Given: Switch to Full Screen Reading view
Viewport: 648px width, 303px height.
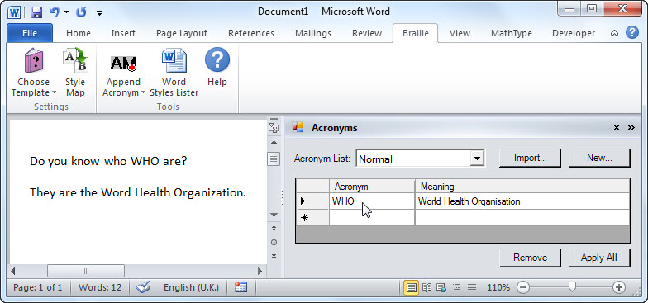Looking at the screenshot, I should click(x=426, y=287).
